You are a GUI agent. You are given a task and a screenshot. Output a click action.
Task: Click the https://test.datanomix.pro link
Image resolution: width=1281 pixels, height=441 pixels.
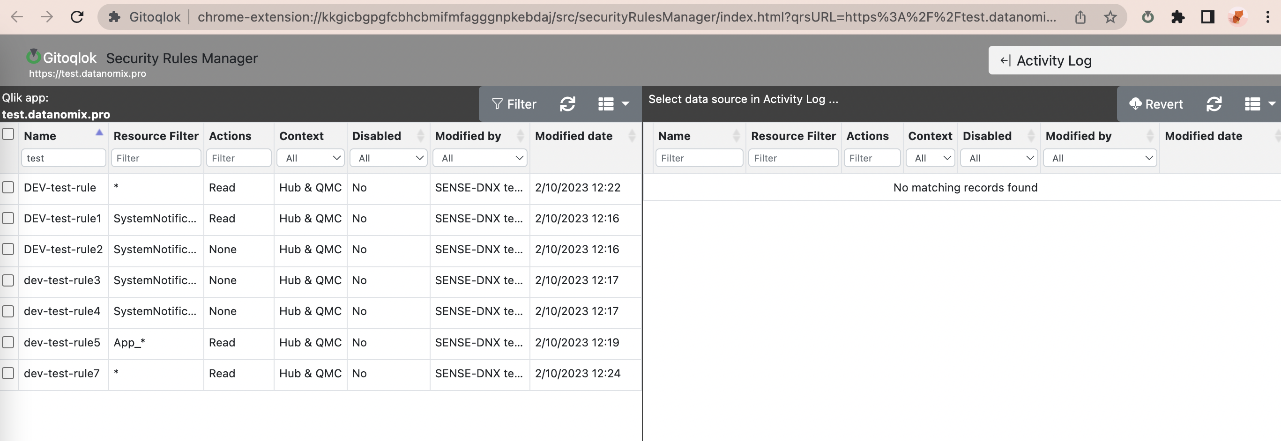tap(88, 73)
